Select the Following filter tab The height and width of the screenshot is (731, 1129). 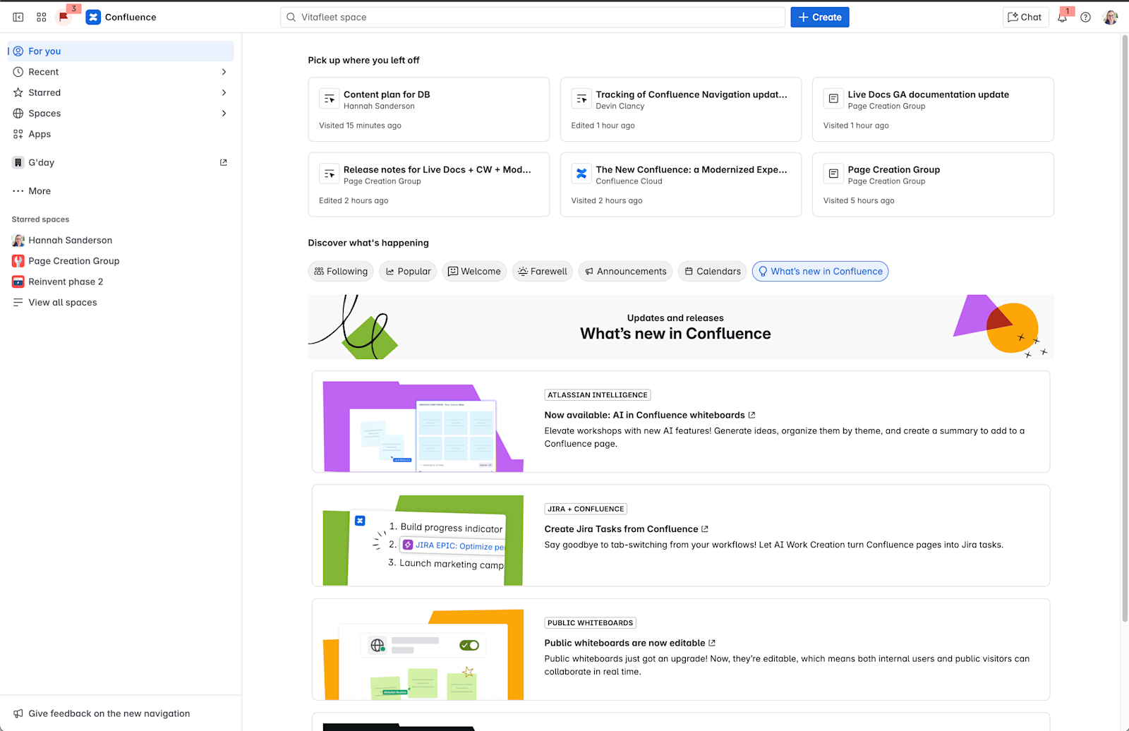(341, 272)
